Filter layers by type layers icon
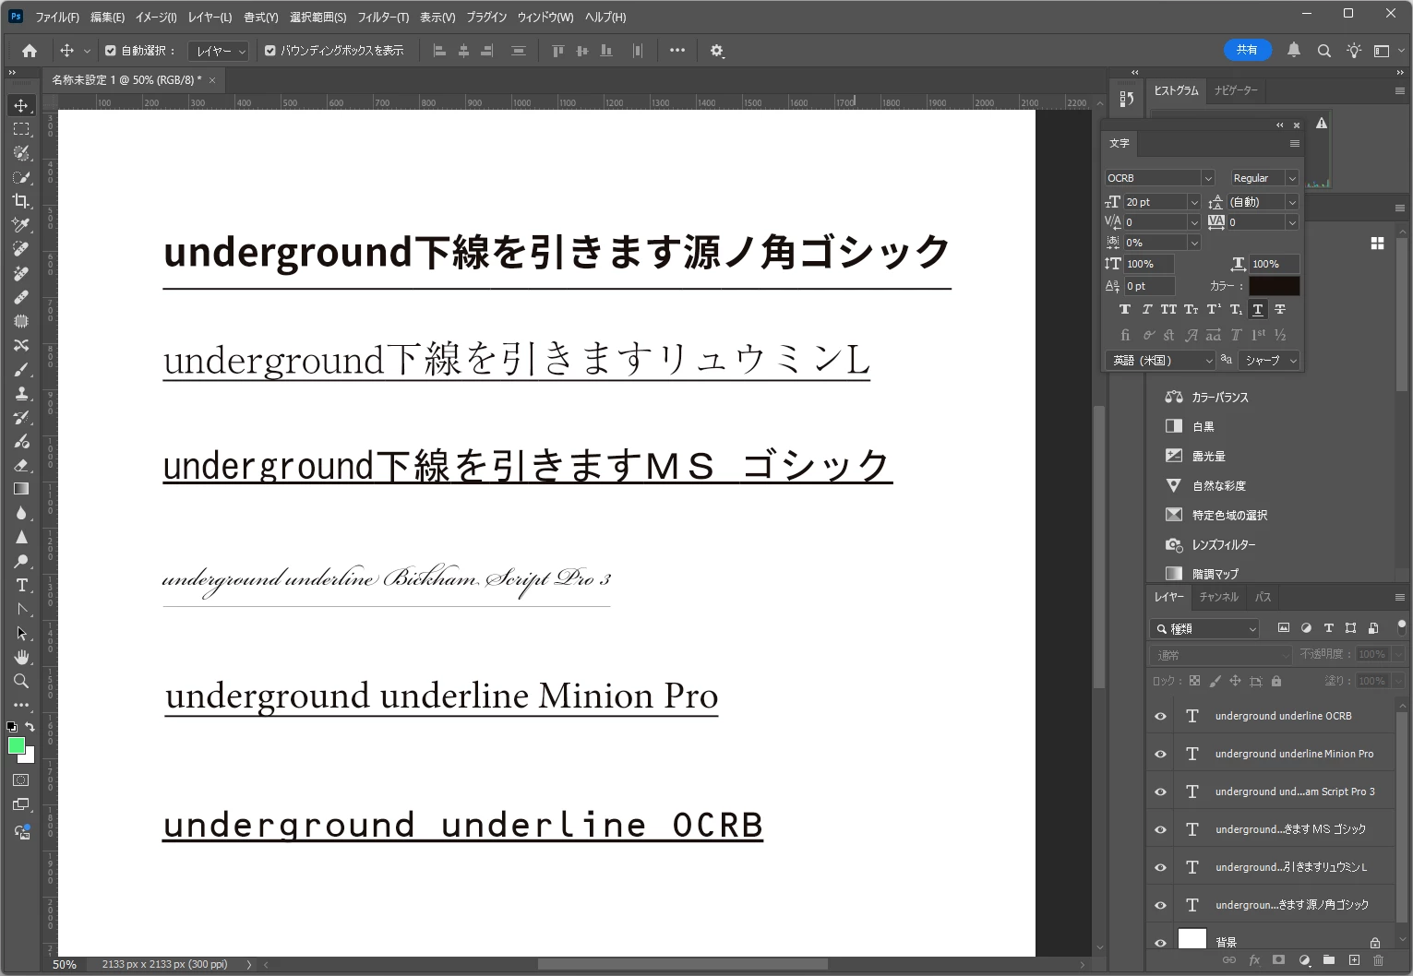 (x=1328, y=628)
